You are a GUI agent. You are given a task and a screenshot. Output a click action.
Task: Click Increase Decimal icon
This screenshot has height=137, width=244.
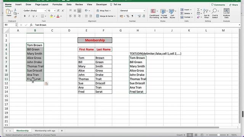(139, 16)
